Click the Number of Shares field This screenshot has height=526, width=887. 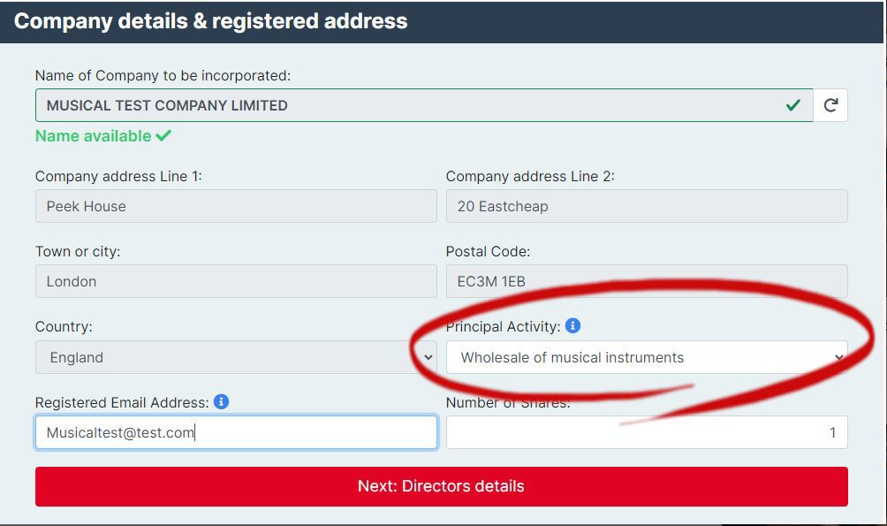[x=645, y=432]
